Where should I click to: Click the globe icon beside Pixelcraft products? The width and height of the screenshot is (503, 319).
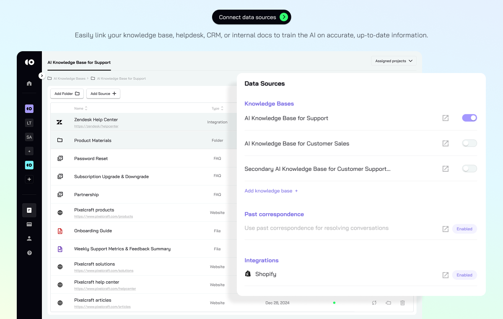click(x=60, y=213)
